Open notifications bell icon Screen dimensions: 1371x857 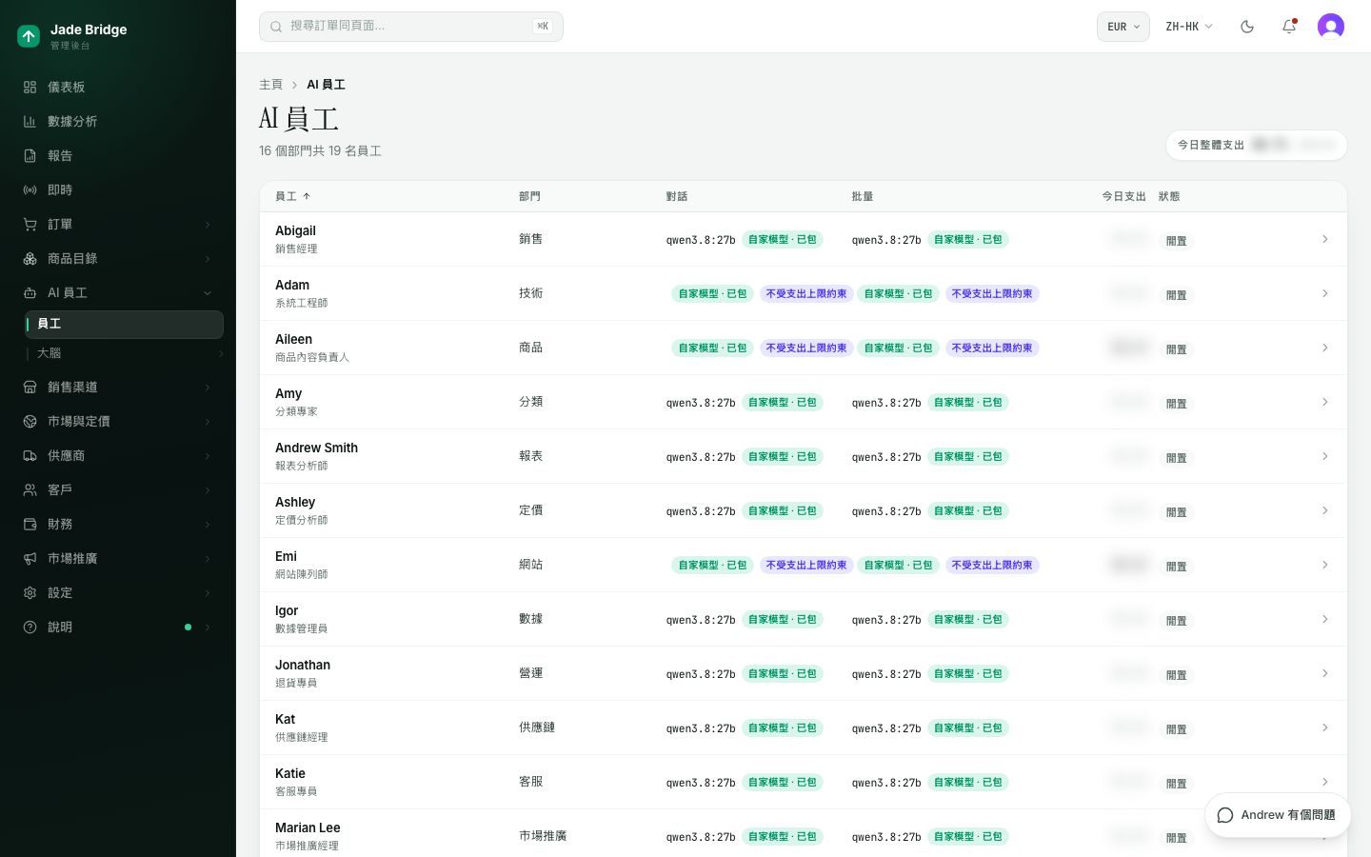1289,27
